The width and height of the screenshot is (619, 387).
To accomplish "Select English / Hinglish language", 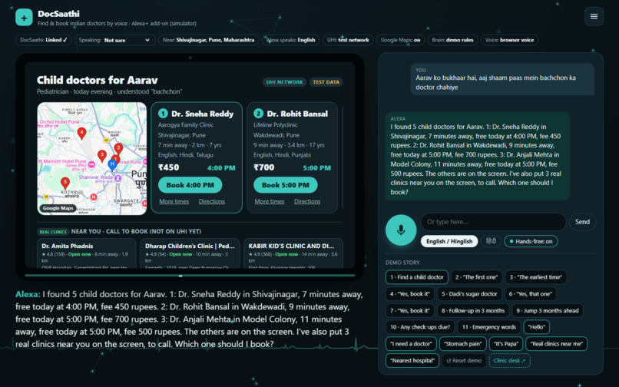I will tap(449, 241).
